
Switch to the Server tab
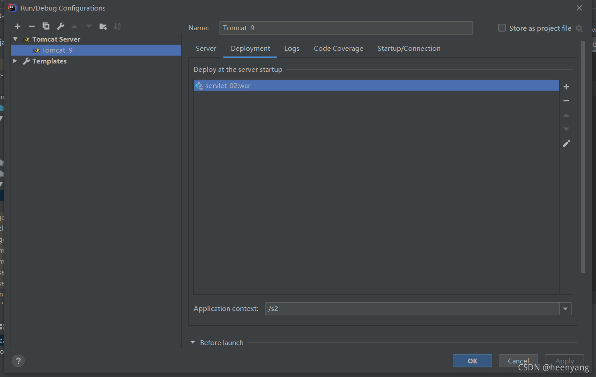tap(206, 49)
